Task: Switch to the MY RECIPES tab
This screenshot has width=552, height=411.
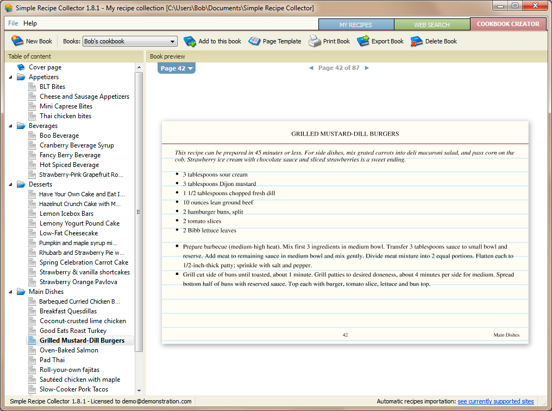Action: [x=356, y=24]
